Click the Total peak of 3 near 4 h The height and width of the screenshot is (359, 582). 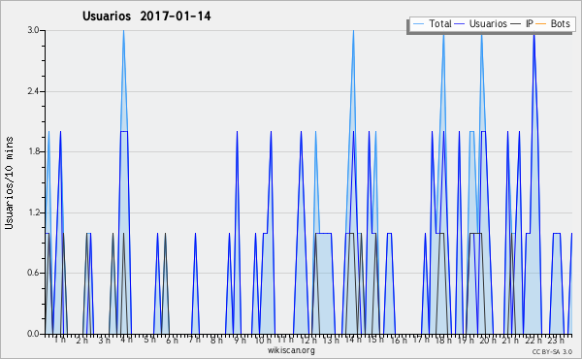point(123,31)
